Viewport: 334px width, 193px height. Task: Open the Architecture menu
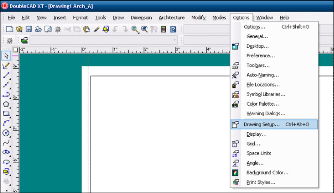click(172, 17)
